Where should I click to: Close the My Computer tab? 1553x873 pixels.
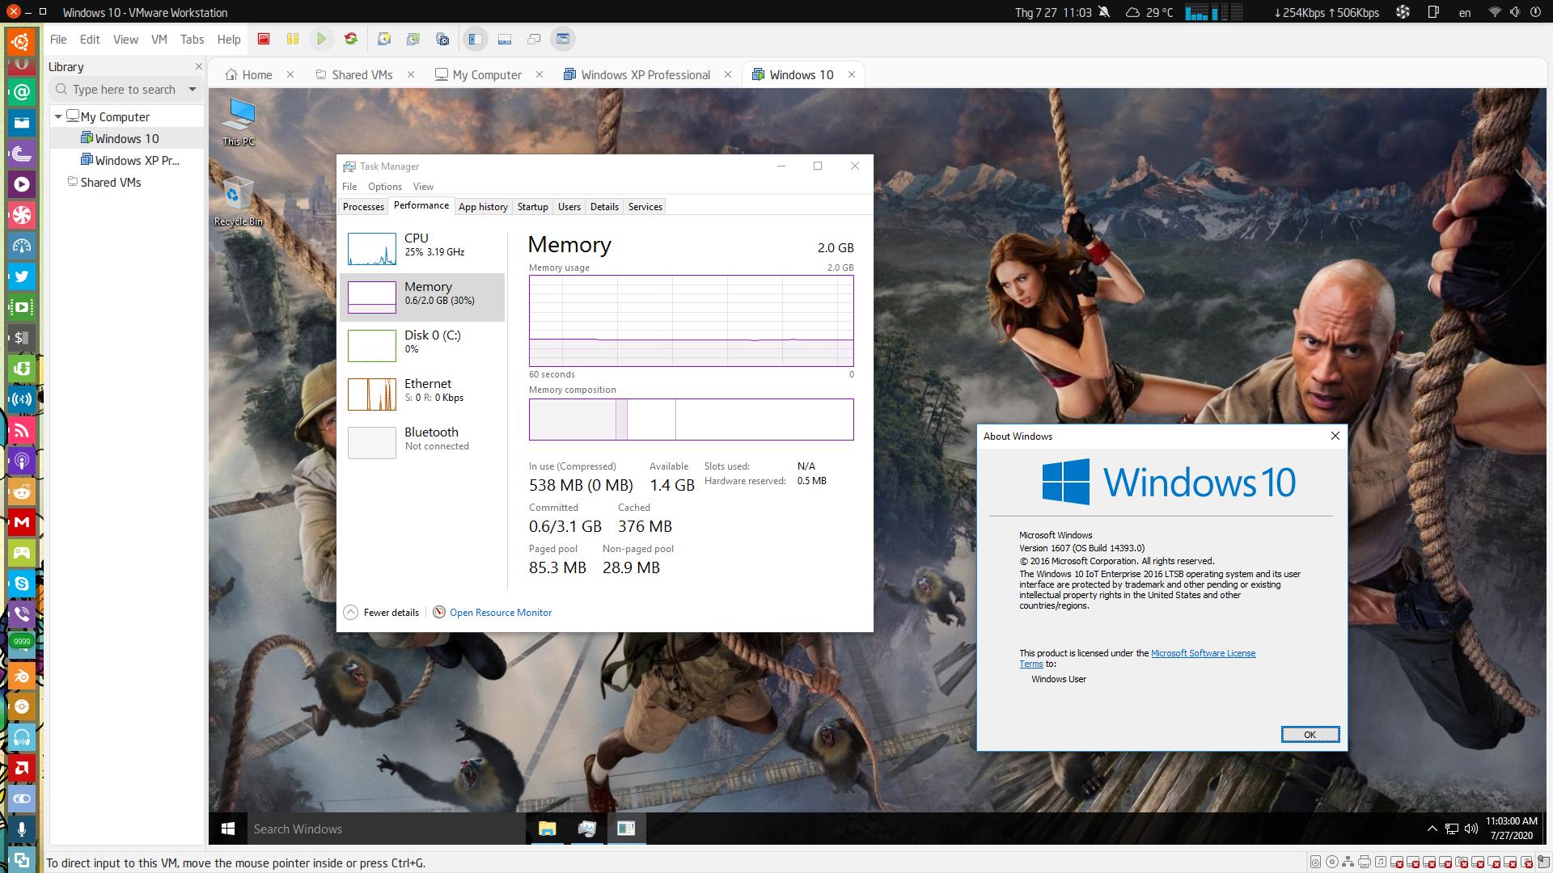[540, 74]
